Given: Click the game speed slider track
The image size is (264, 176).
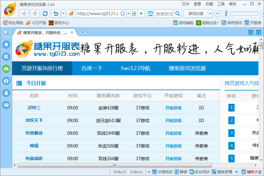Looking at the screenshot, I should (245, 14).
